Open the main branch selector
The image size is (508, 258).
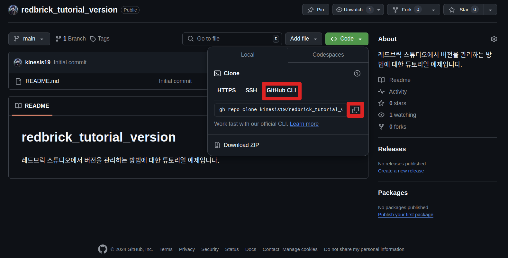pos(29,39)
